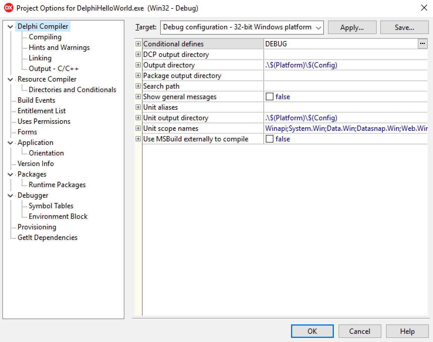This screenshot has width=433, height=342.
Task: Edit the Conditional defines DEBUG value
Action: tap(341, 44)
